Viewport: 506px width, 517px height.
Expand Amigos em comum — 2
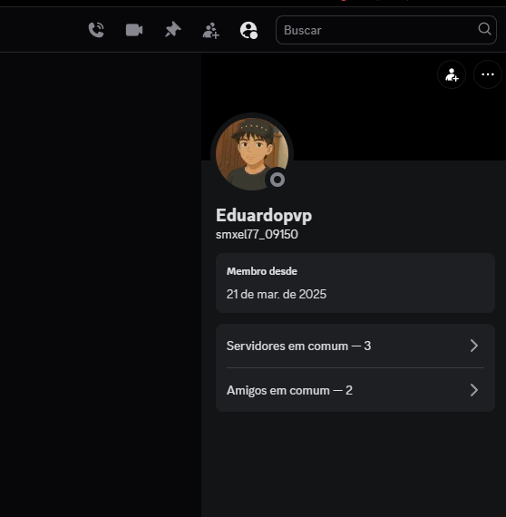(x=355, y=390)
